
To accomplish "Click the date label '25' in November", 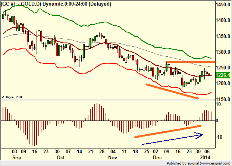I will [x=147, y=152].
